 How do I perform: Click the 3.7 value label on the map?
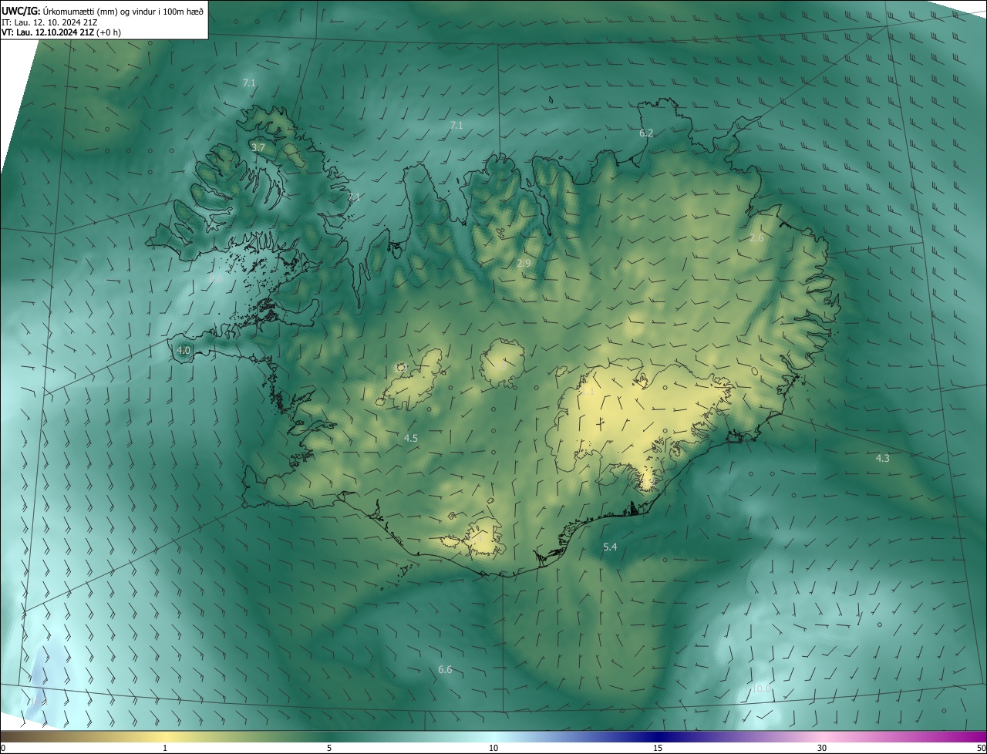click(258, 147)
